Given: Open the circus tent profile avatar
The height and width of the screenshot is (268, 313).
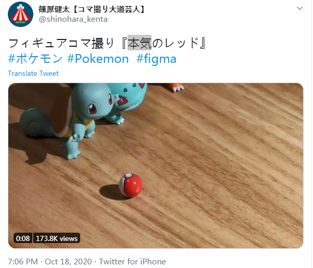Looking at the screenshot, I should 20,14.
